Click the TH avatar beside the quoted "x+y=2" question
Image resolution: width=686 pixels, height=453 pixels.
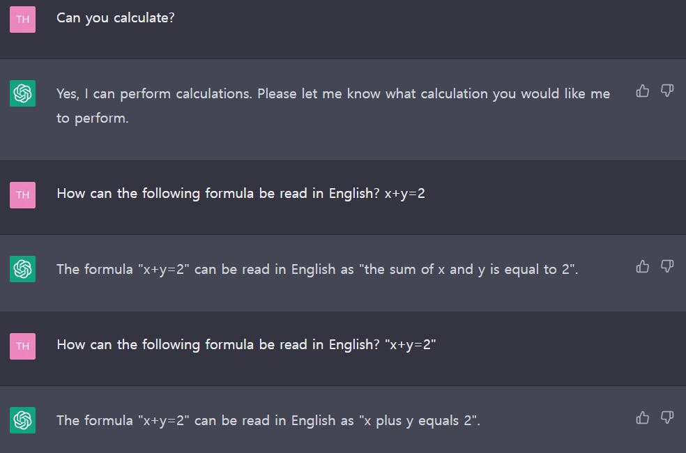coord(23,346)
